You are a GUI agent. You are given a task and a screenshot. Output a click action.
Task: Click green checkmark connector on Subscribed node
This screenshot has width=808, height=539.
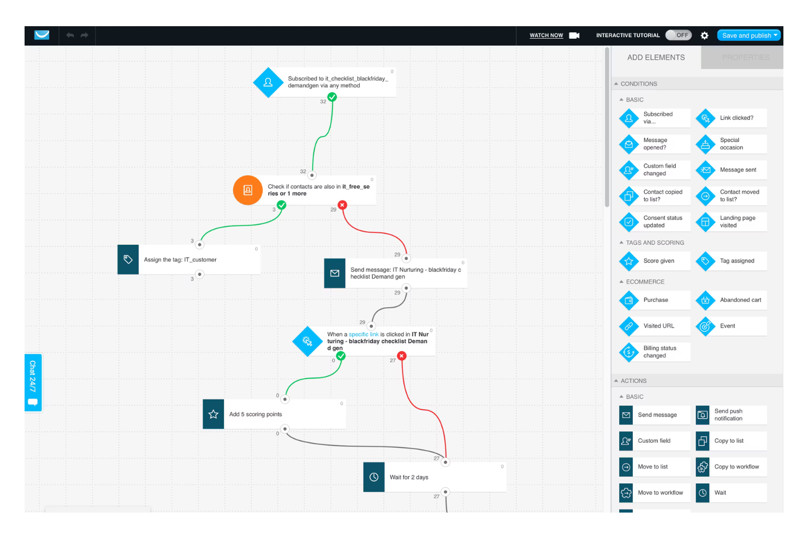[332, 97]
